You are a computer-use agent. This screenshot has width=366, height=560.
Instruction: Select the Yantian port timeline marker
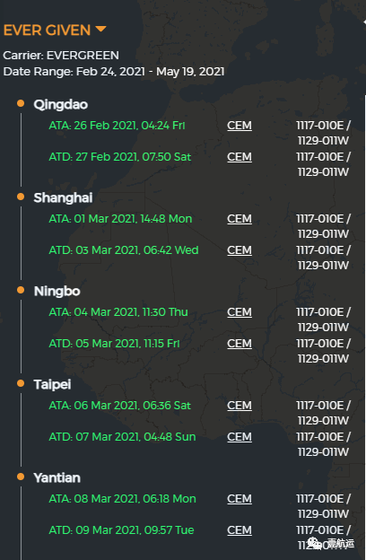click(21, 477)
